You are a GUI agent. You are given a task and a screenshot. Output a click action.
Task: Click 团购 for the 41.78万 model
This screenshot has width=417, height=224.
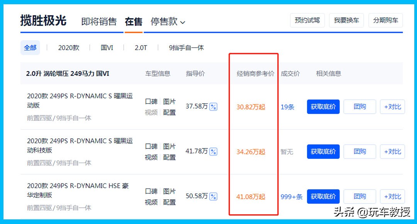359,152
